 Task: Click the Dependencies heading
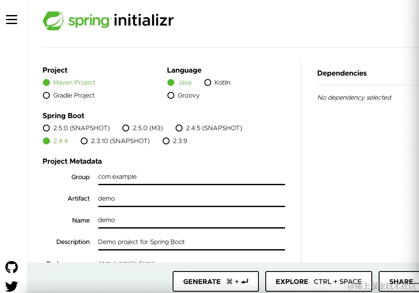[342, 73]
